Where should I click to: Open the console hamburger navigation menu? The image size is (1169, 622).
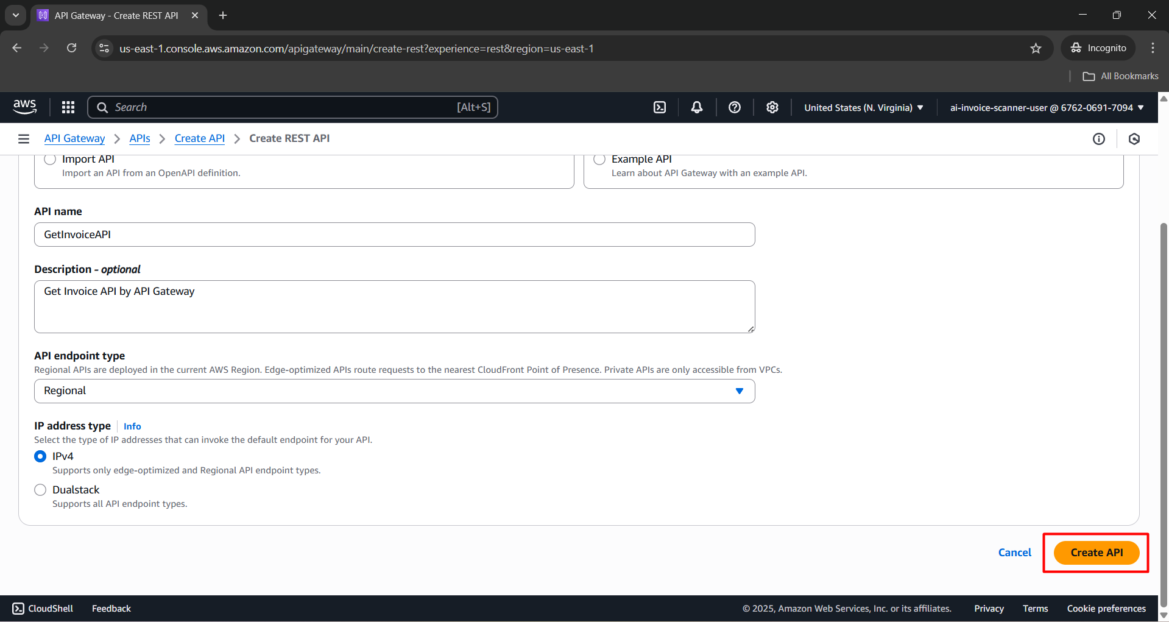pos(23,138)
